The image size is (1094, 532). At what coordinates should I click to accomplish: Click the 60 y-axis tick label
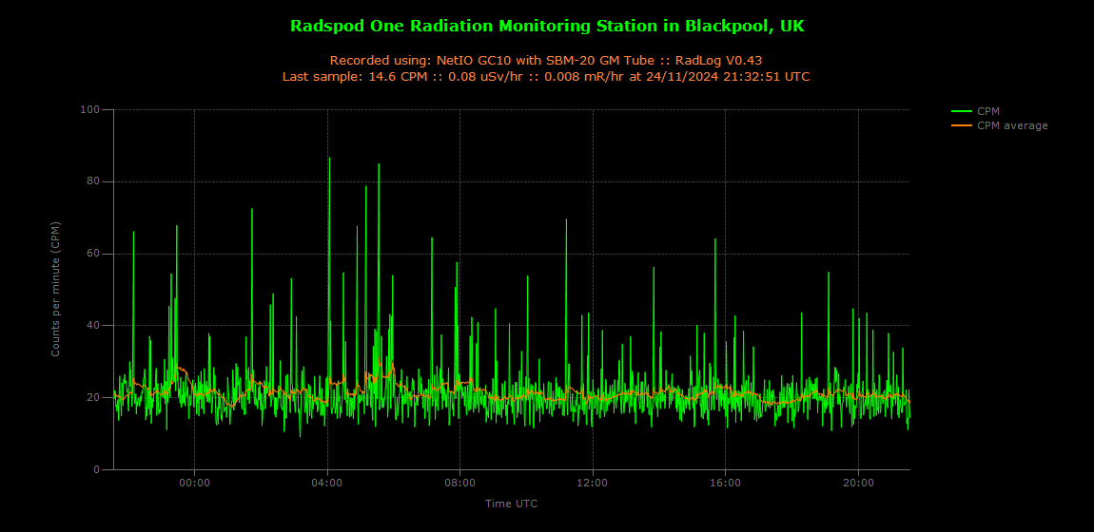click(95, 254)
